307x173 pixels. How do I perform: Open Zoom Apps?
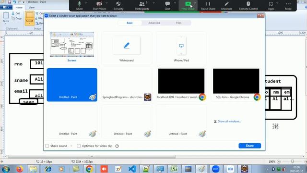[271, 5]
